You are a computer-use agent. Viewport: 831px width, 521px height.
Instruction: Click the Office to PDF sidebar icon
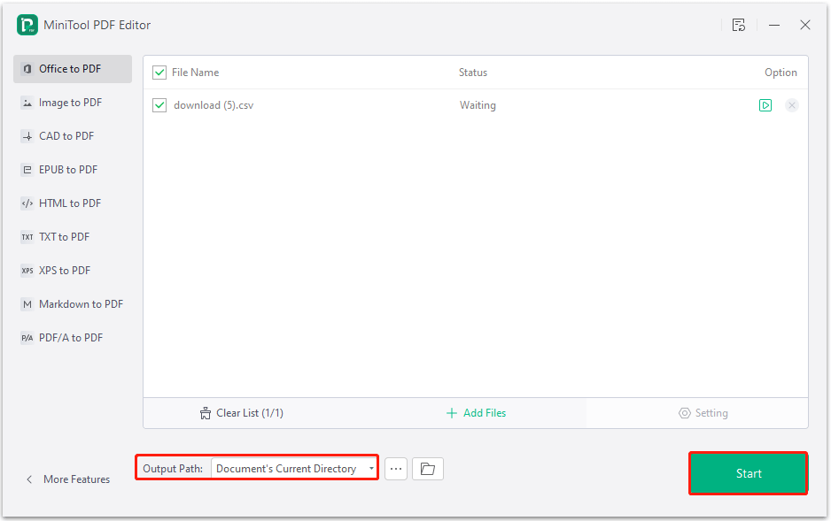pyautogui.click(x=27, y=69)
